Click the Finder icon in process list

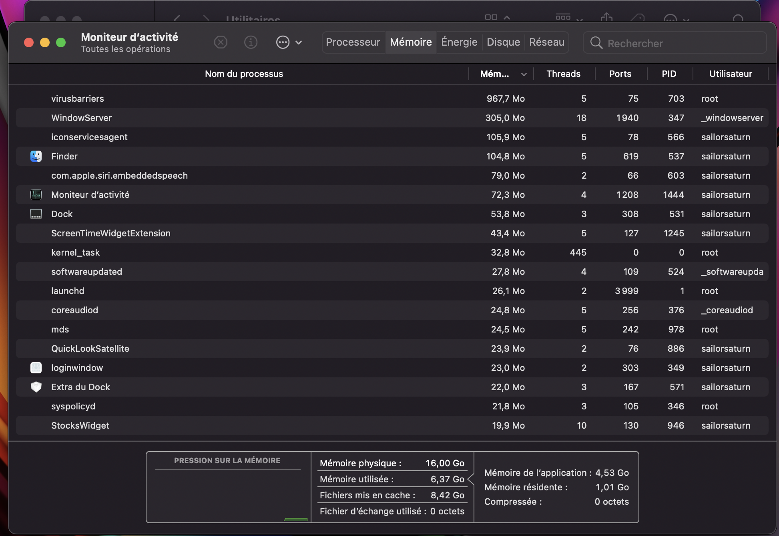(x=36, y=156)
